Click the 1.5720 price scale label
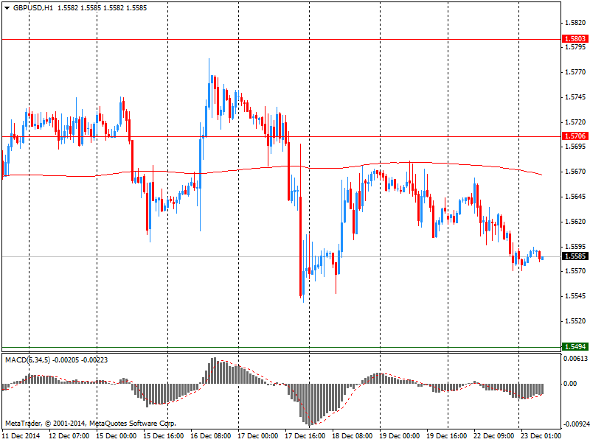Screen dimensions: 590x442 [575, 122]
